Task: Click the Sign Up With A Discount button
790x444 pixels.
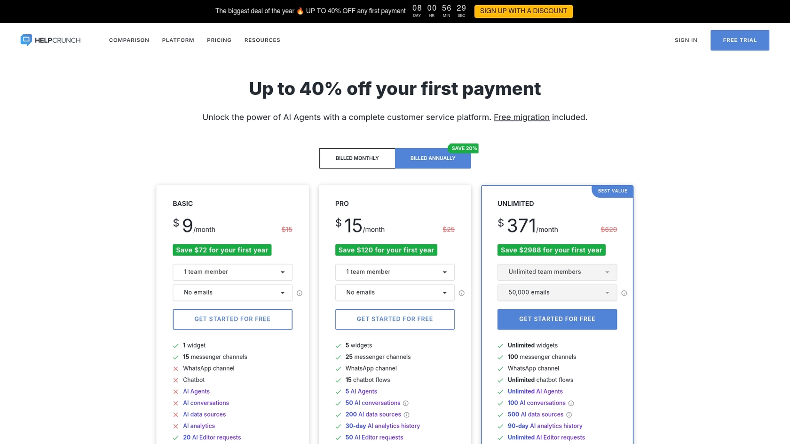Action: click(523, 11)
